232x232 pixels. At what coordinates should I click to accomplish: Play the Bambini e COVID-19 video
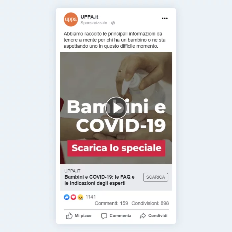(116, 108)
